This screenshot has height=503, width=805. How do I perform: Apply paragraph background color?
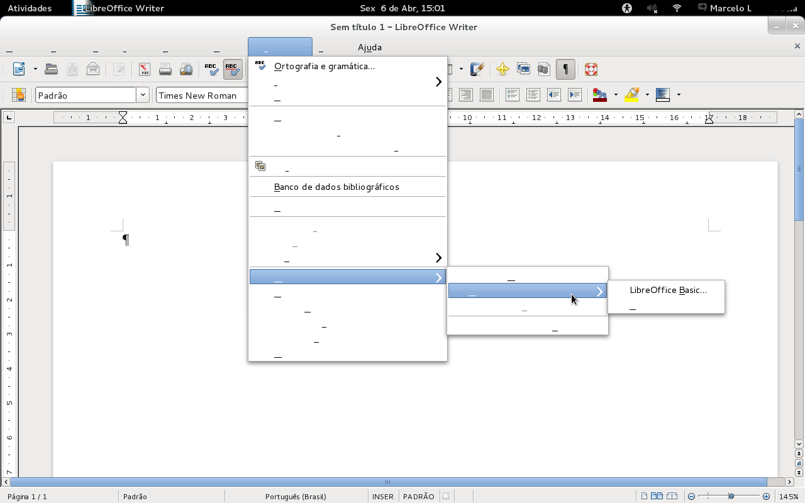point(663,95)
